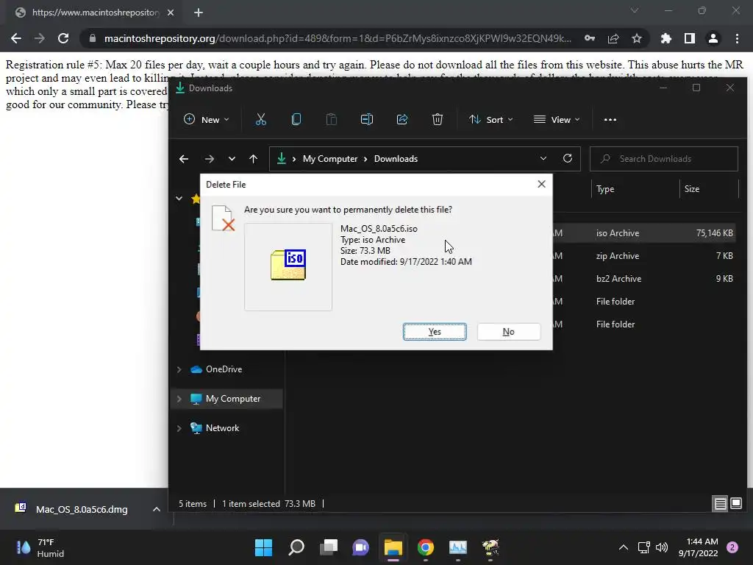This screenshot has width=753, height=565.
Task: Expand the OneDrive tree node
Action: coord(179,369)
